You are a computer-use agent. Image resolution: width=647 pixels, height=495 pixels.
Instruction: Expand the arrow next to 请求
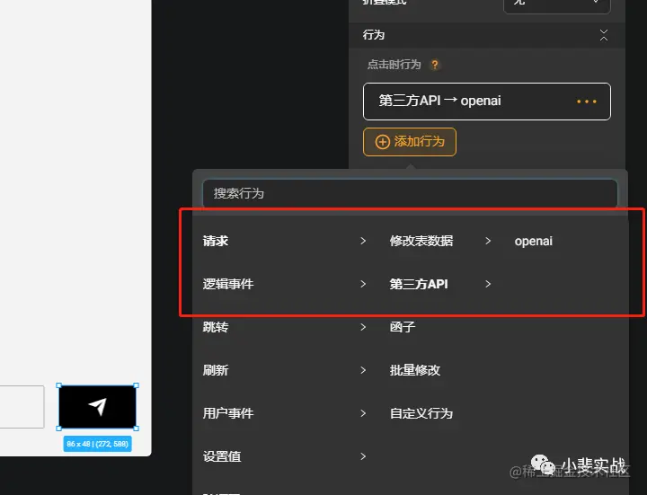click(x=363, y=241)
